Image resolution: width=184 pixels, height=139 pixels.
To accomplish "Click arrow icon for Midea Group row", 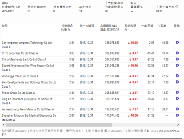I will [x=178, y=92].
